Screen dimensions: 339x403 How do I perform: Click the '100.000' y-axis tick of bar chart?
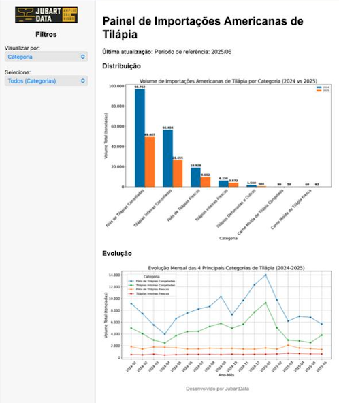pos(116,86)
